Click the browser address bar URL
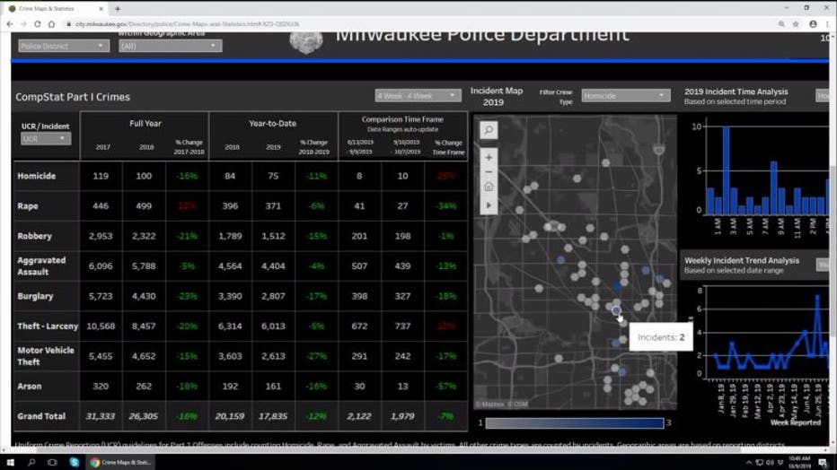Screen dimensions: 837x470 187,24
